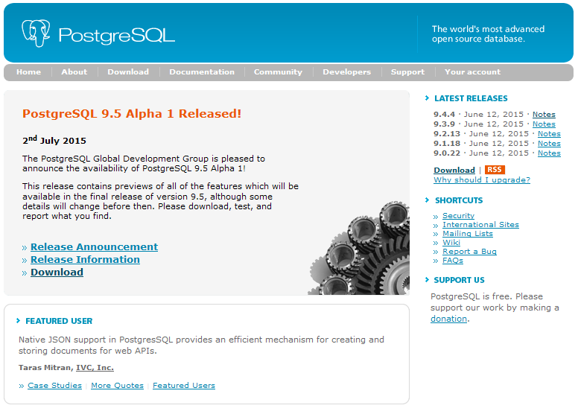Image resolution: width=578 pixels, height=417 pixels.
Task: Select Support in the navigation bar
Action: pos(407,71)
